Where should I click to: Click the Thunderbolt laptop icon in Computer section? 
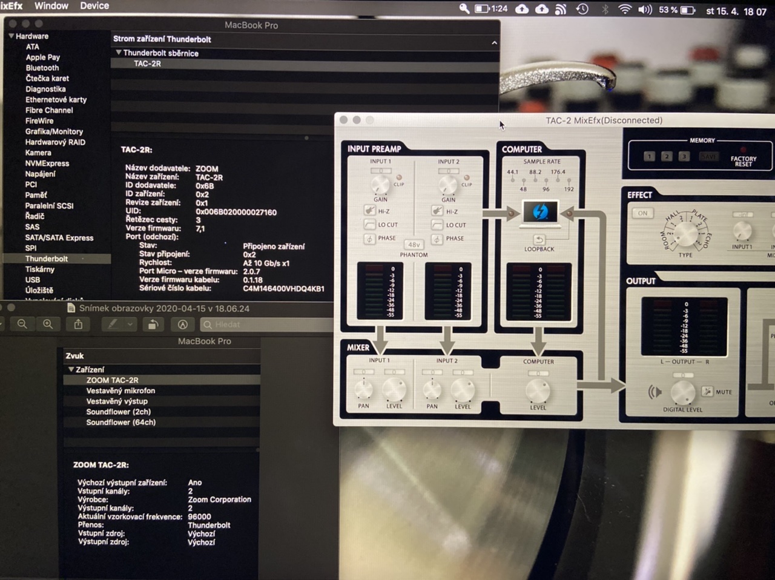(x=539, y=213)
